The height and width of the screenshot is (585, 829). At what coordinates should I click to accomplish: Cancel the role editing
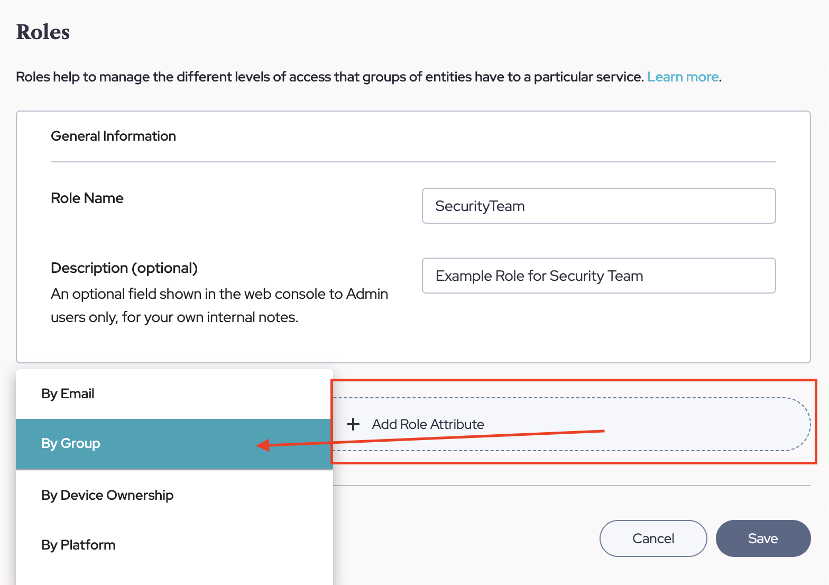pos(653,538)
